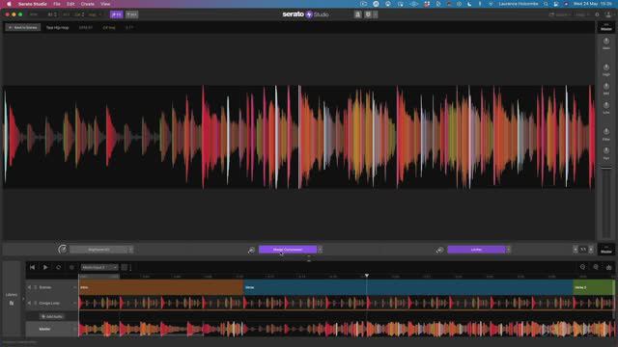Open the Create menu

tap(88, 4)
